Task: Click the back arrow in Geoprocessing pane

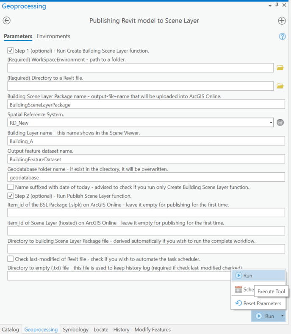Action: [6, 21]
